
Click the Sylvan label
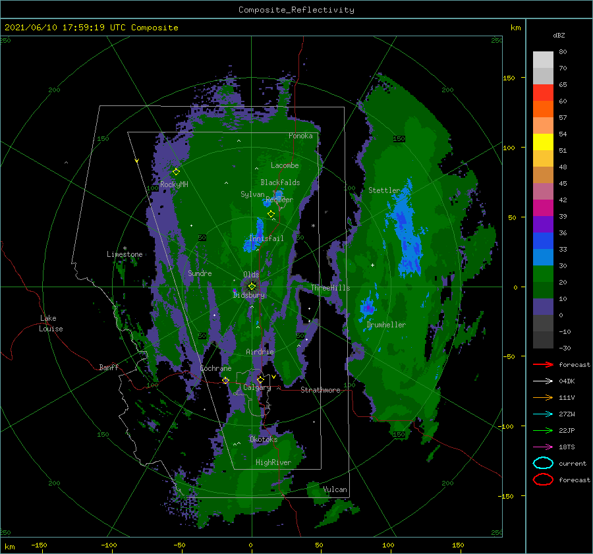pyautogui.click(x=252, y=194)
